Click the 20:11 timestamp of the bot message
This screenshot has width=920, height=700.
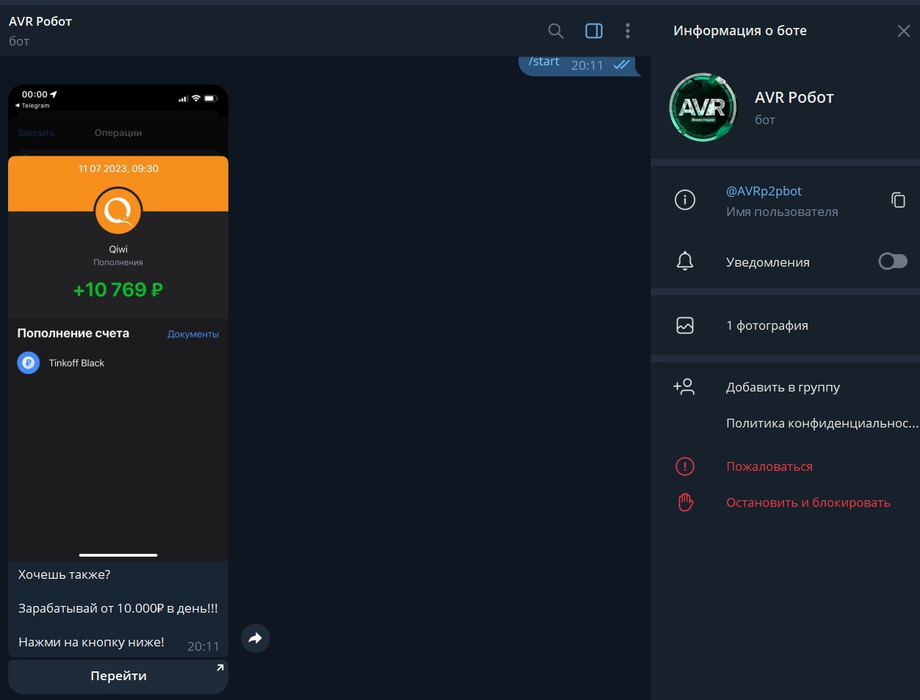pos(203,646)
